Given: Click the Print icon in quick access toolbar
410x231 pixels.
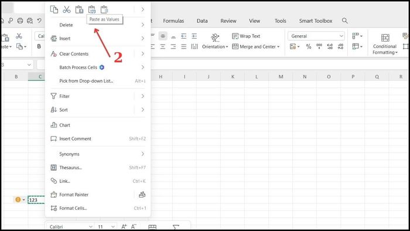Looking at the screenshot, I should point(20,21).
